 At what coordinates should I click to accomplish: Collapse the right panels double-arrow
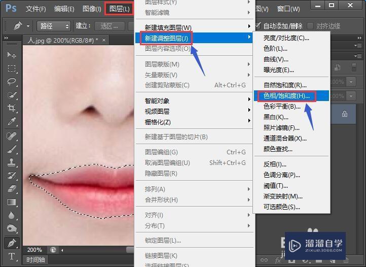(x=359, y=38)
